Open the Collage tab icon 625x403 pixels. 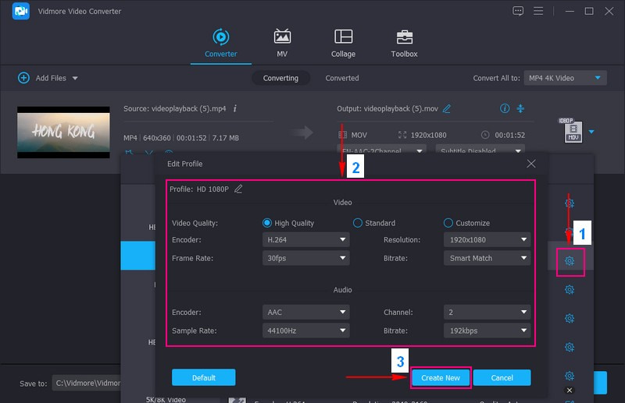pos(343,43)
